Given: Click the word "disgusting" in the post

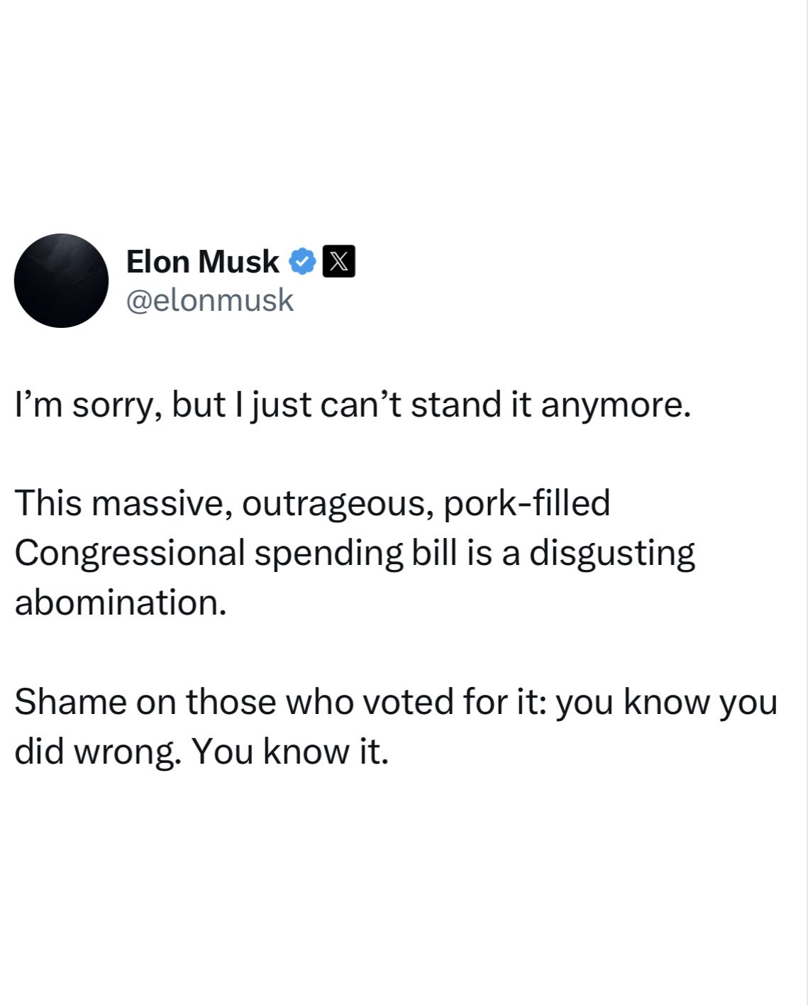Looking at the screenshot, I should pos(612,553).
